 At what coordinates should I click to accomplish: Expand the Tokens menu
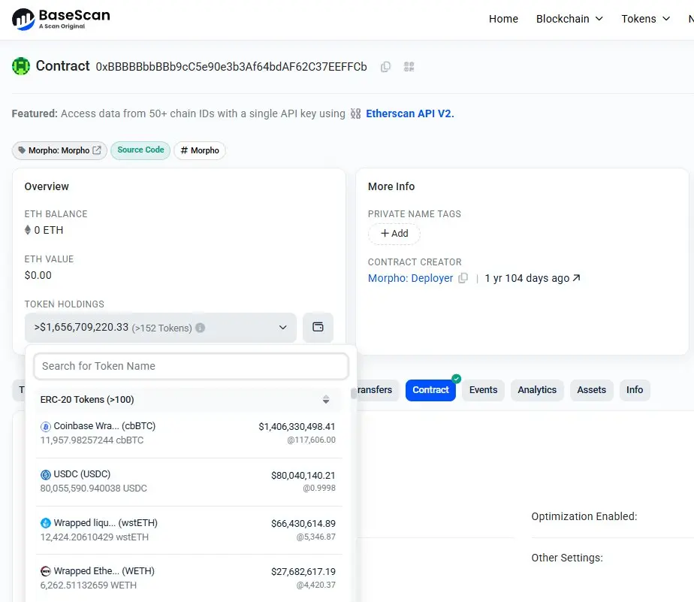[x=645, y=19]
